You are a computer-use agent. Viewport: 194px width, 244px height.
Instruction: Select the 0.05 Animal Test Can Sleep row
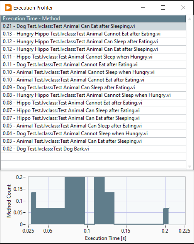pos(93,126)
